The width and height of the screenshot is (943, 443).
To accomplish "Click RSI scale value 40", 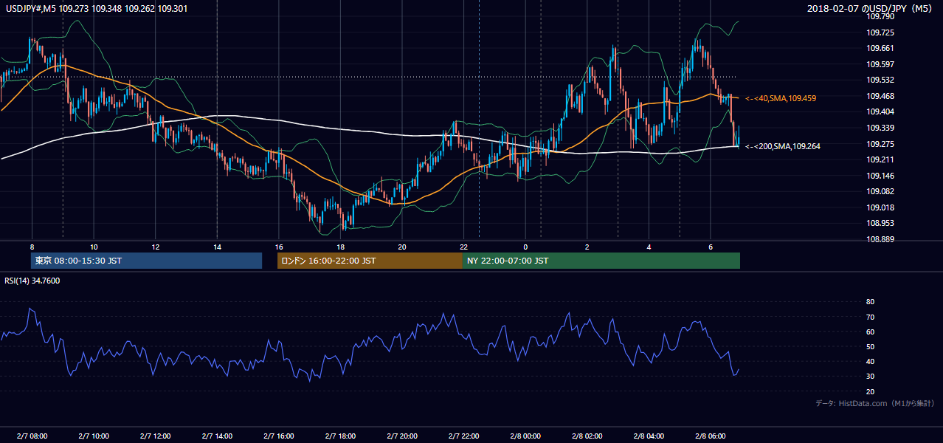I will pos(870,361).
